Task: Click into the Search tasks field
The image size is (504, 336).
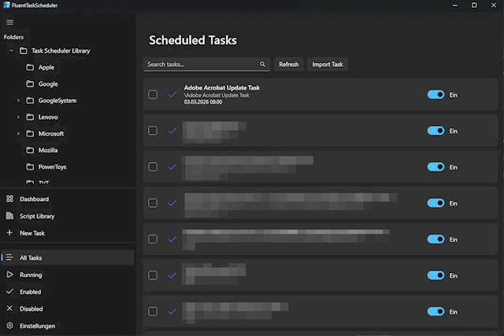Action: pos(201,65)
